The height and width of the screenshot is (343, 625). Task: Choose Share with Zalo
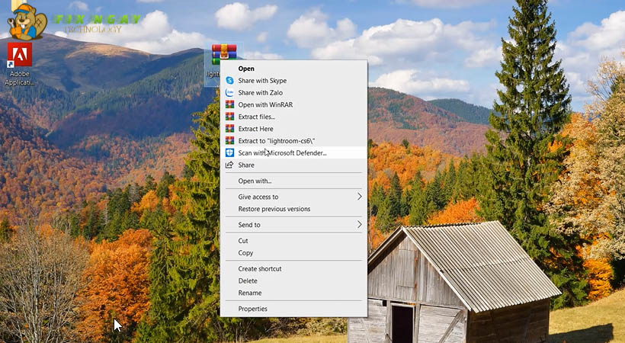click(x=293, y=92)
